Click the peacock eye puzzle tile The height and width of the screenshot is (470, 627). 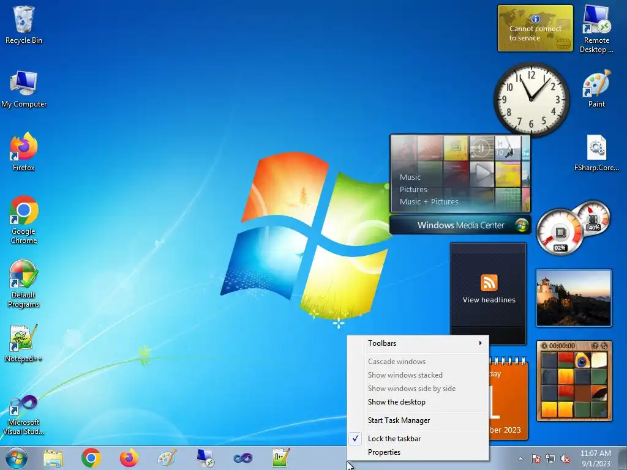582,360
